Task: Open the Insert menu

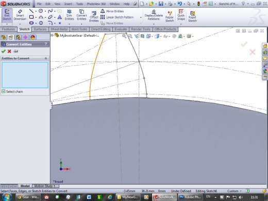Action: [68, 4]
